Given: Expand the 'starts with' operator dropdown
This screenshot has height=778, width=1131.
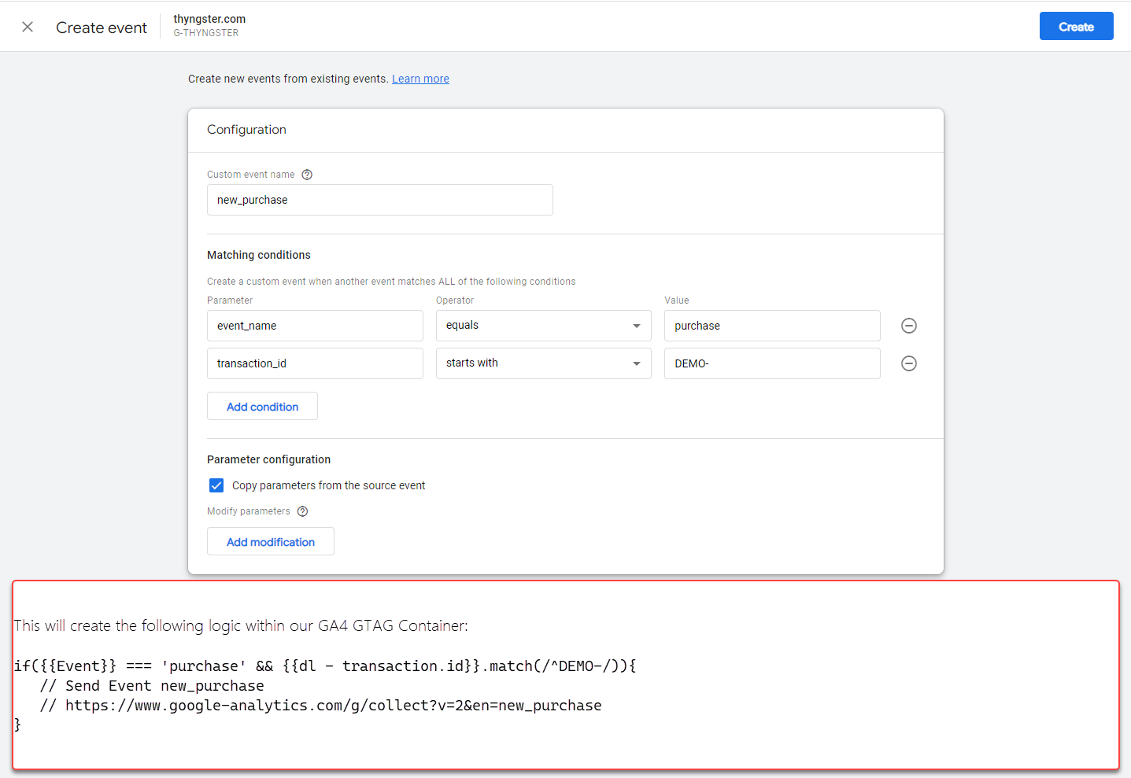Looking at the screenshot, I should 543,363.
